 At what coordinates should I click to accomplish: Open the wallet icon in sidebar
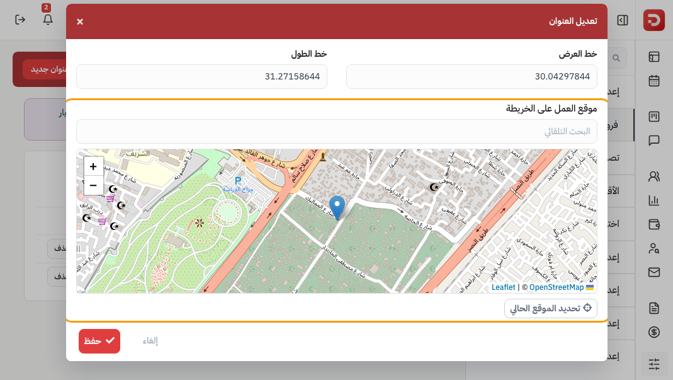coord(653,224)
